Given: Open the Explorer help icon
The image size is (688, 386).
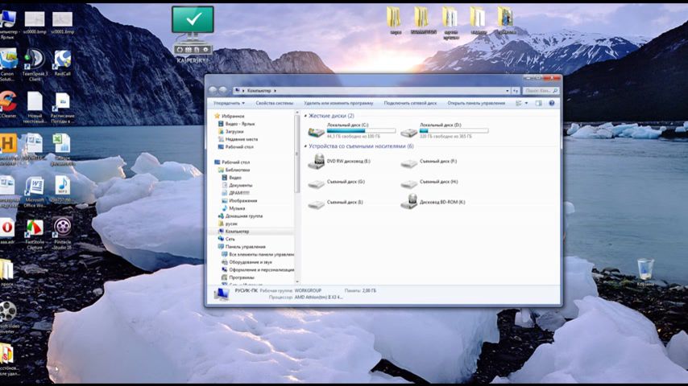Looking at the screenshot, I should (552, 103).
